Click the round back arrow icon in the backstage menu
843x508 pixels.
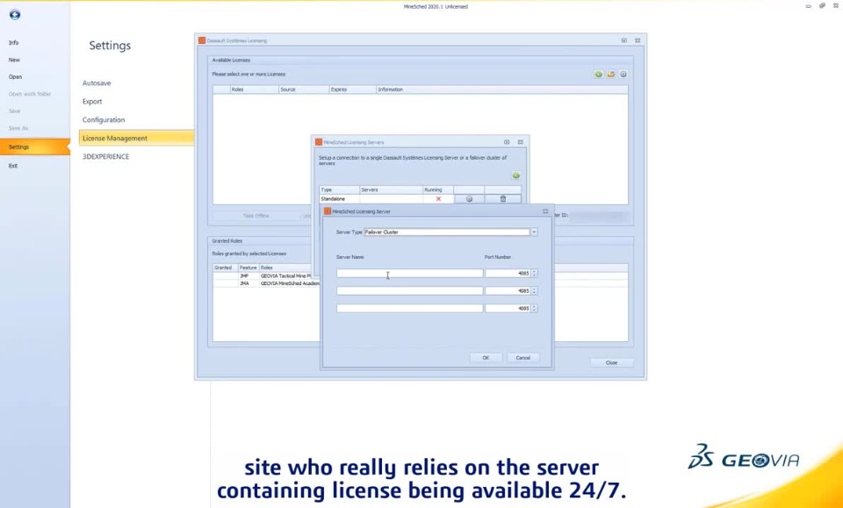click(x=15, y=15)
